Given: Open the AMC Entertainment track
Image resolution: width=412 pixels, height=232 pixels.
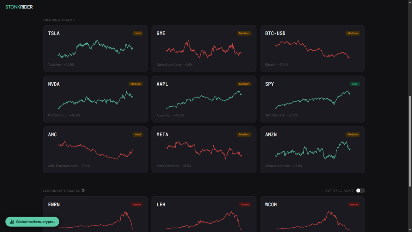Looking at the screenshot, I should (95, 150).
